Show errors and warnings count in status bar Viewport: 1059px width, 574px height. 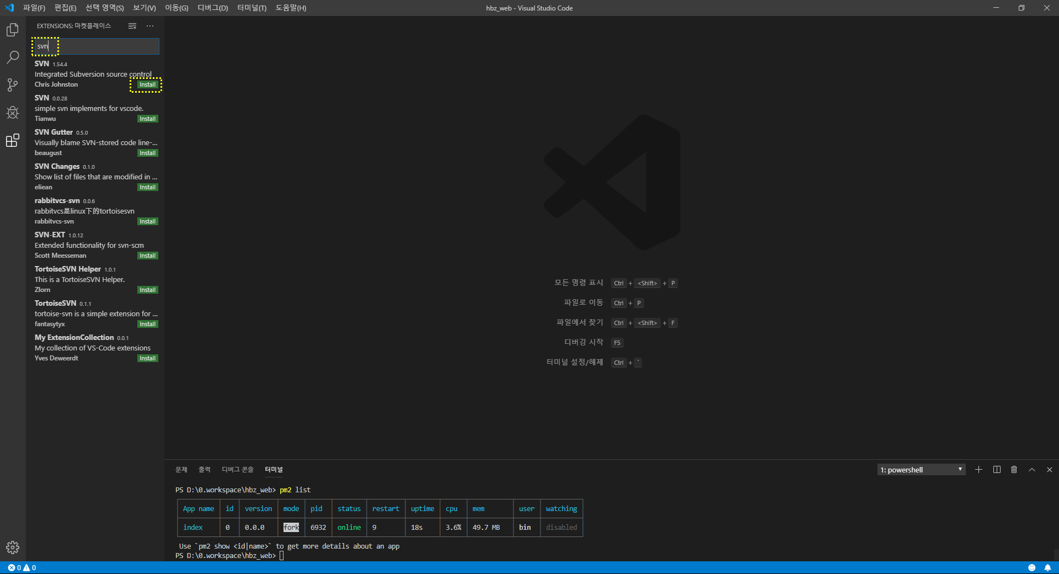[22, 567]
